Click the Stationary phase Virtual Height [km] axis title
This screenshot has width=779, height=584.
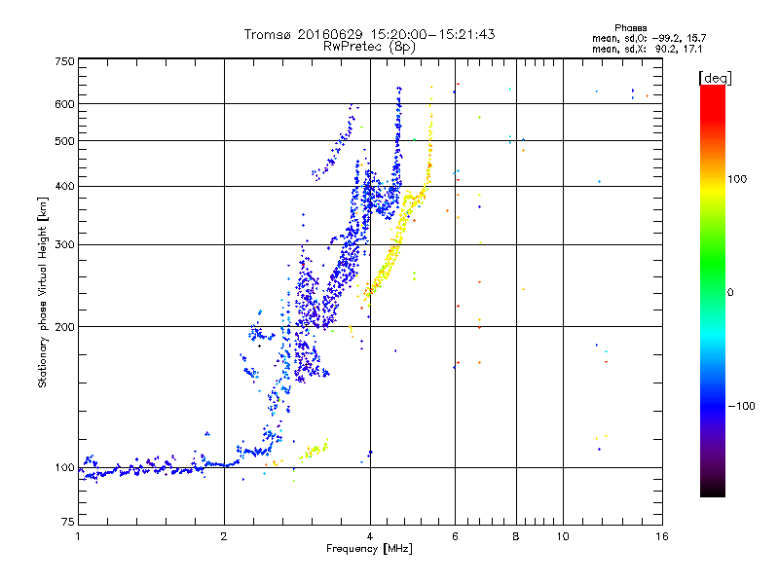43,292
